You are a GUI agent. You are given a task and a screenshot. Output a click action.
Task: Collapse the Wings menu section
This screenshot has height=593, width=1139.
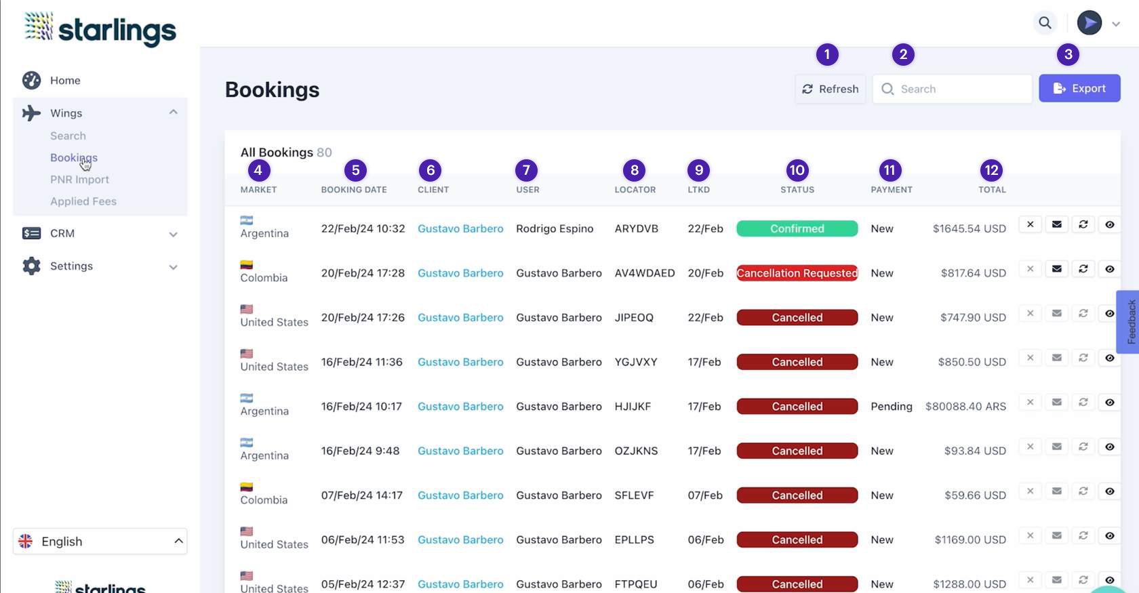(173, 113)
